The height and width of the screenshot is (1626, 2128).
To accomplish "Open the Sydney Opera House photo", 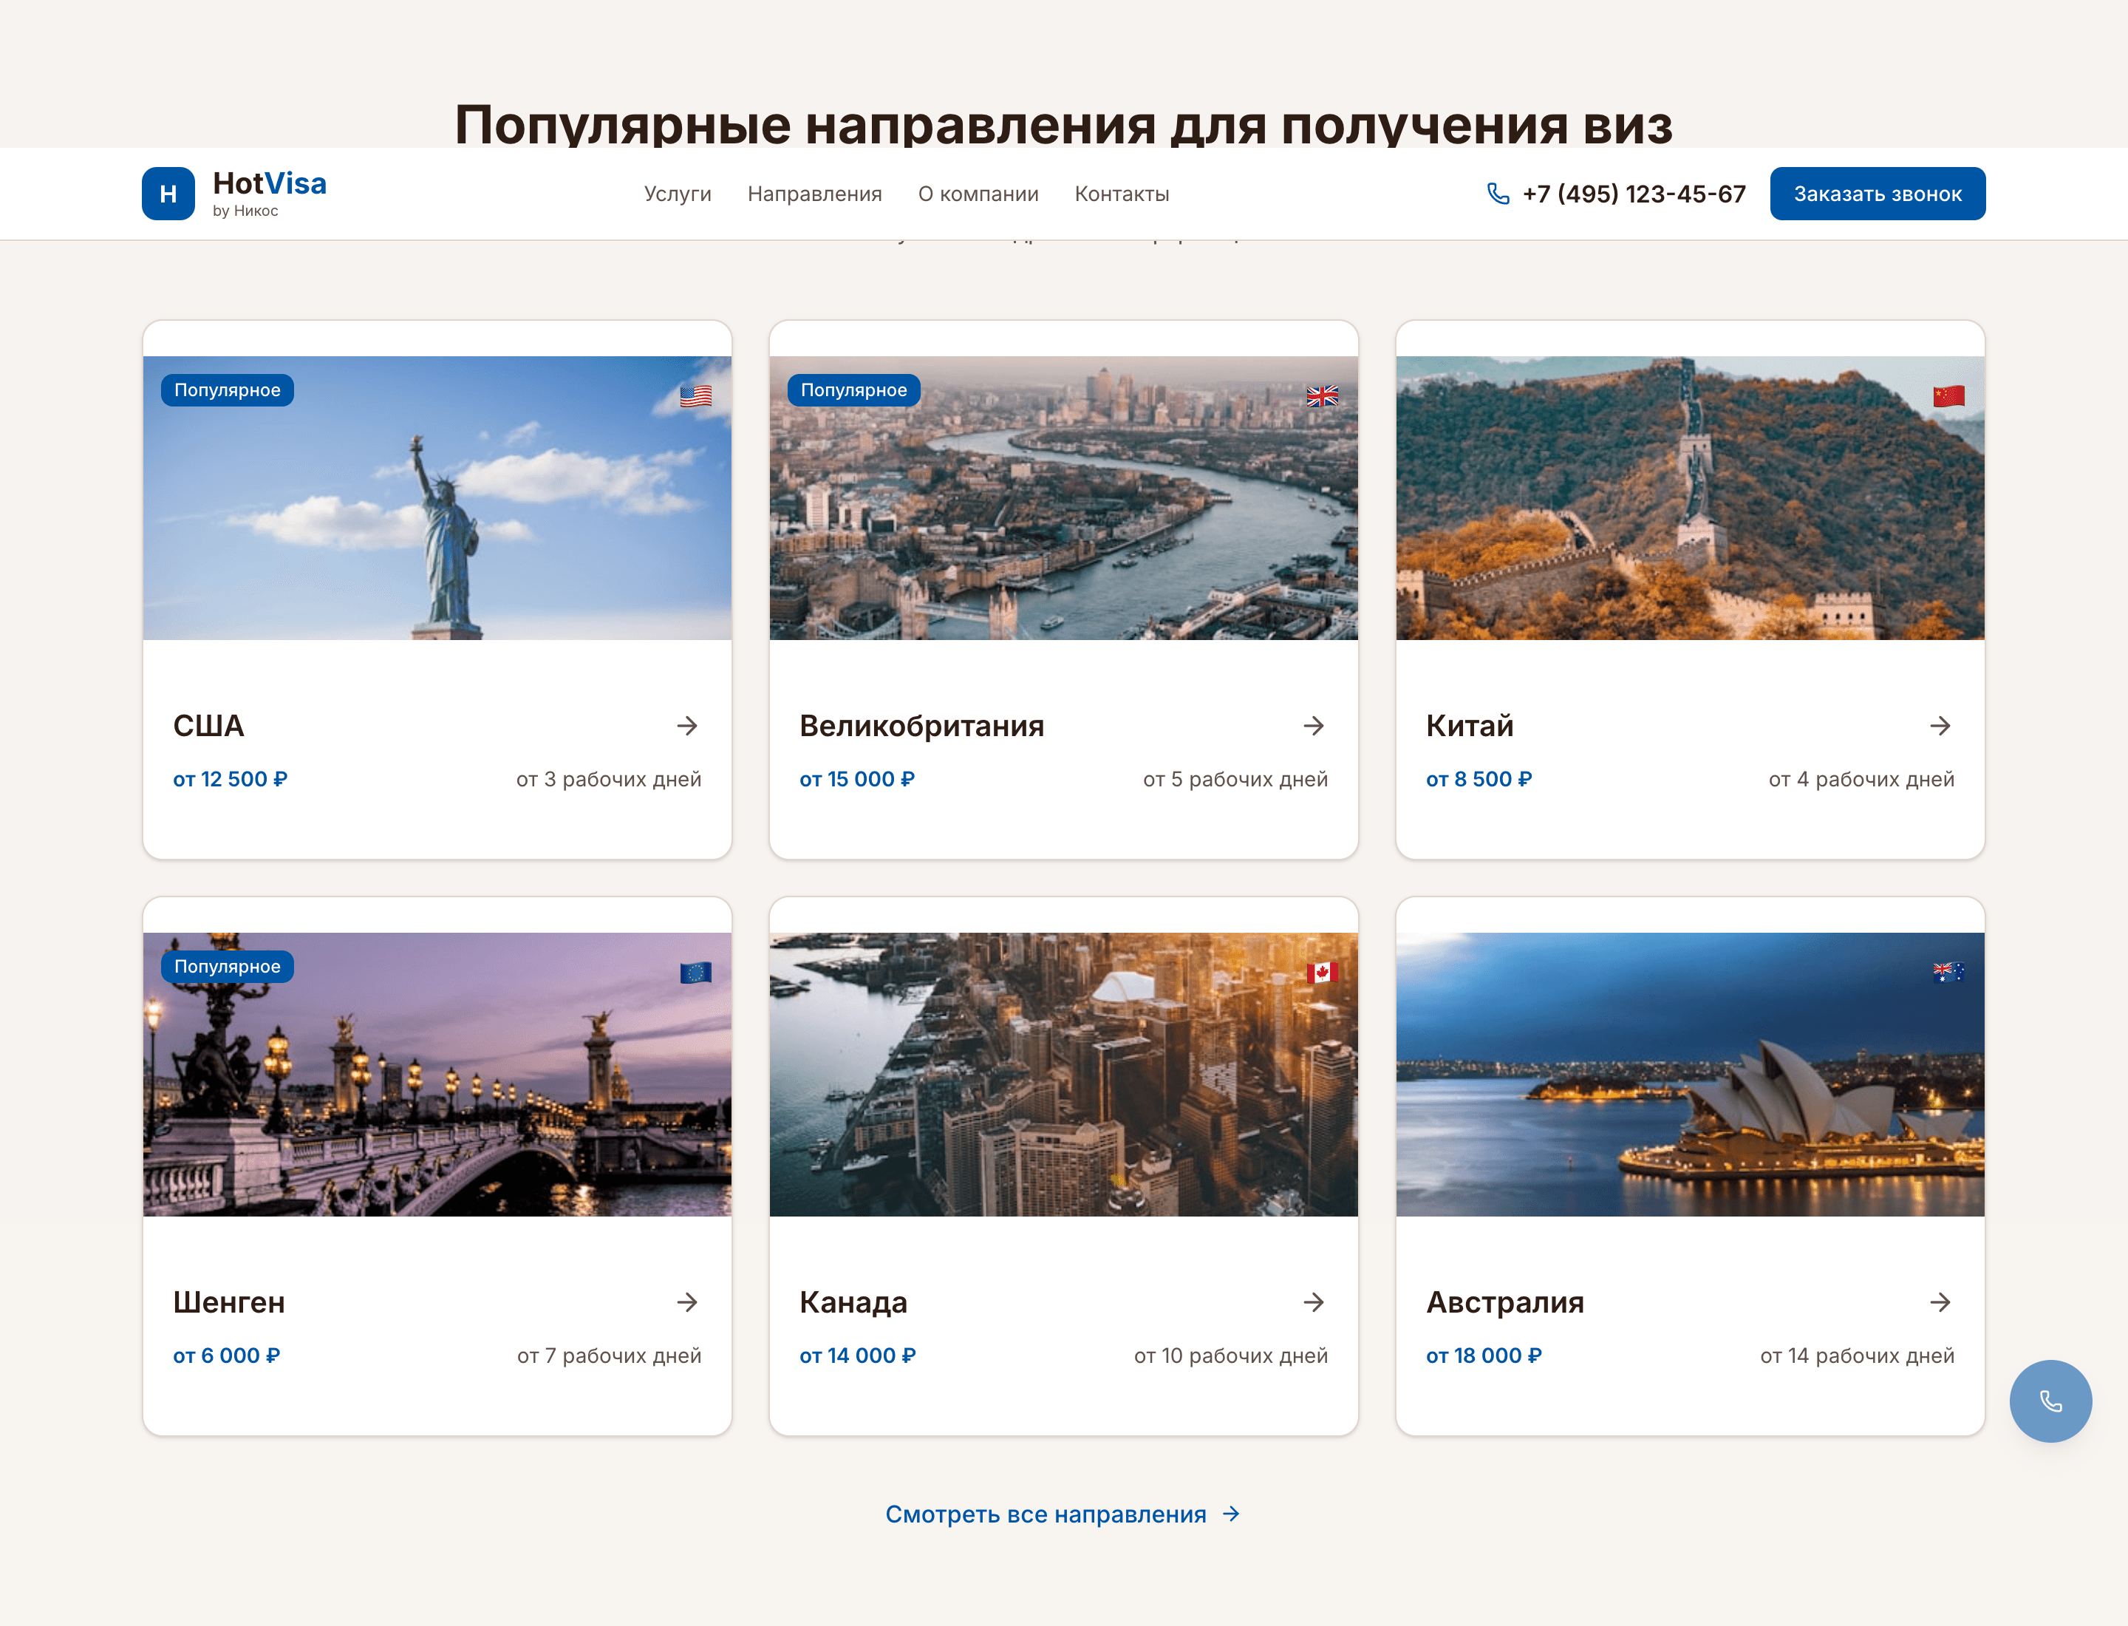I will (x=1691, y=1075).
